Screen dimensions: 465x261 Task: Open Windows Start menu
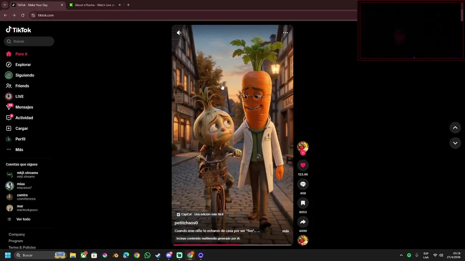[8, 255]
